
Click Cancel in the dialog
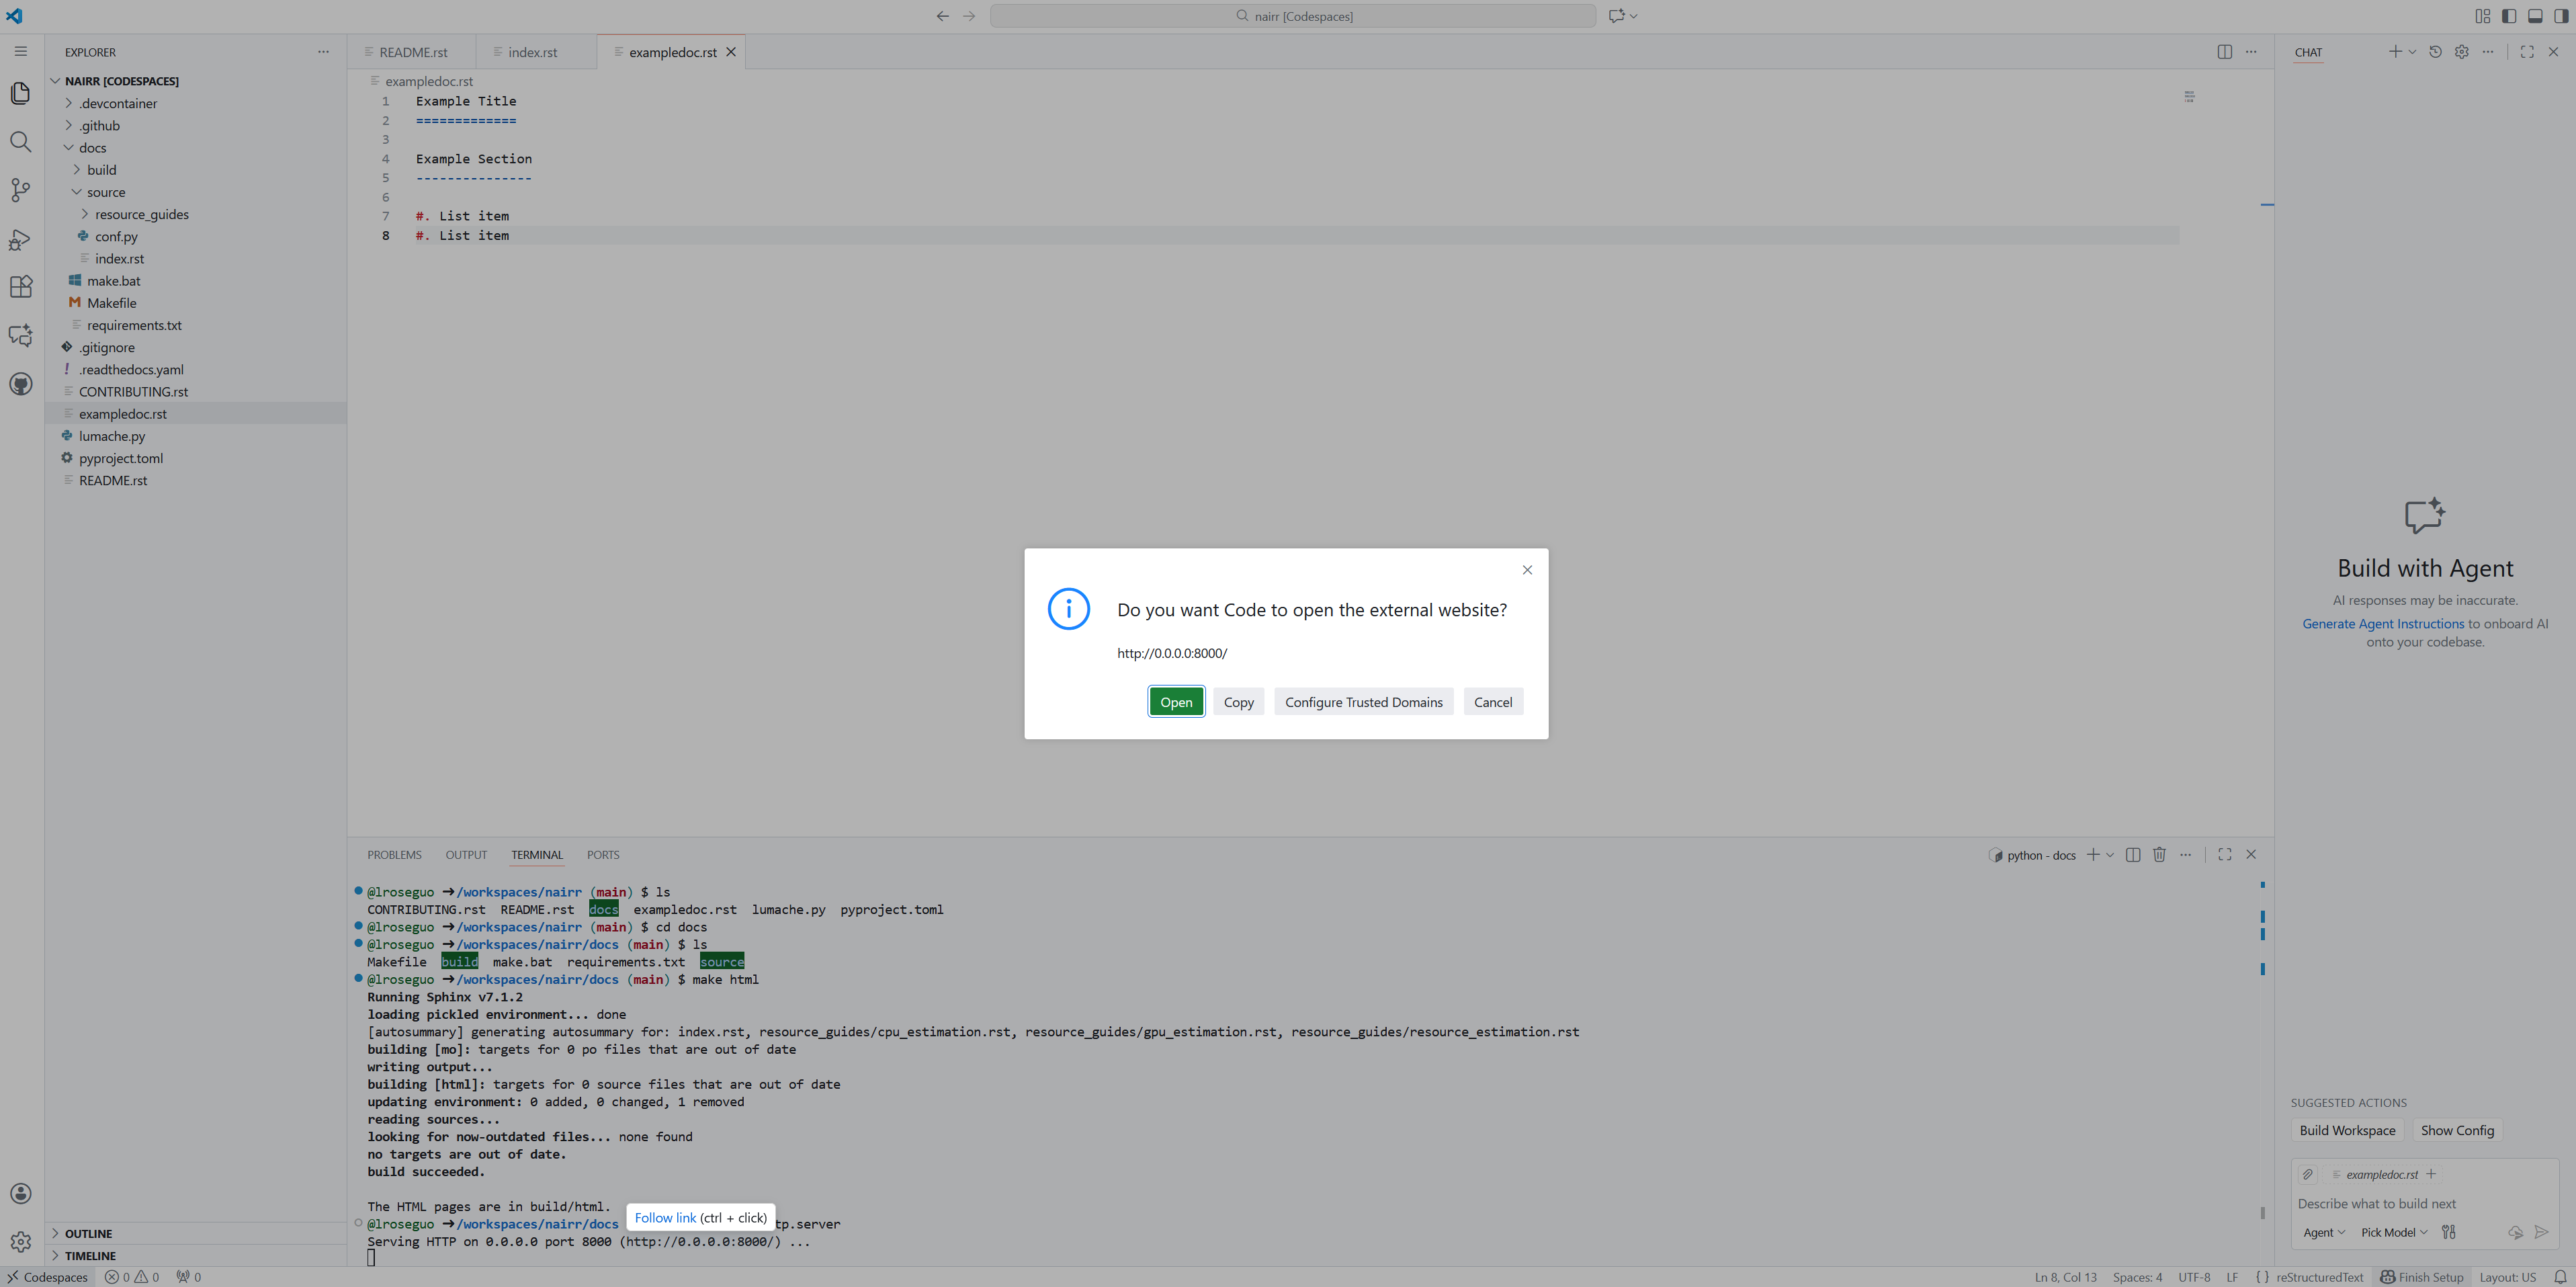1492,702
